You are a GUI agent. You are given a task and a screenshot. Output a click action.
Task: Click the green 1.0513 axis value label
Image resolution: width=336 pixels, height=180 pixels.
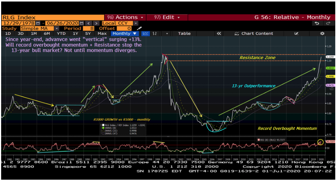pos(330,68)
